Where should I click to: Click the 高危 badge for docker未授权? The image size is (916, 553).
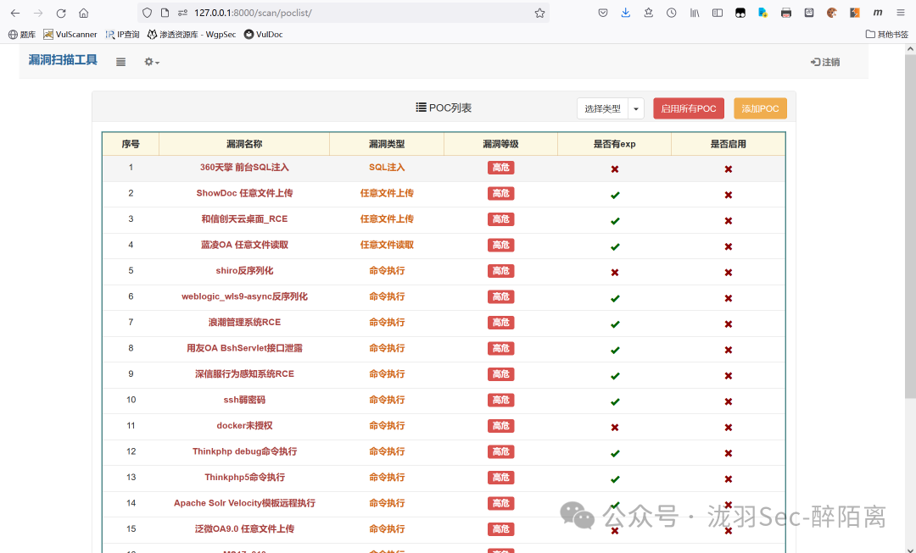[x=500, y=426]
